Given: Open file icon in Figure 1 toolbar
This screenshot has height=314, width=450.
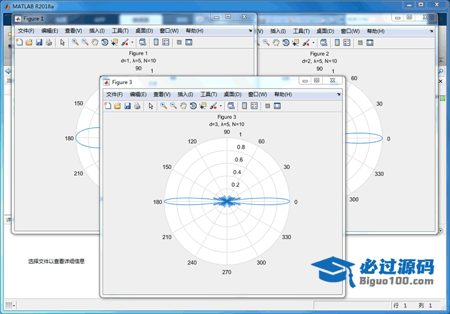Looking at the screenshot, I should [x=29, y=42].
